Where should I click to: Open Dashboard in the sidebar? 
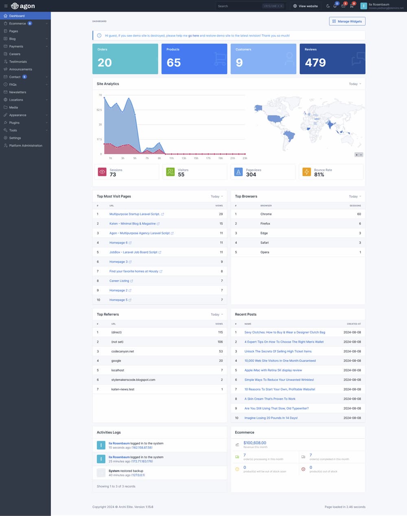click(x=25, y=16)
